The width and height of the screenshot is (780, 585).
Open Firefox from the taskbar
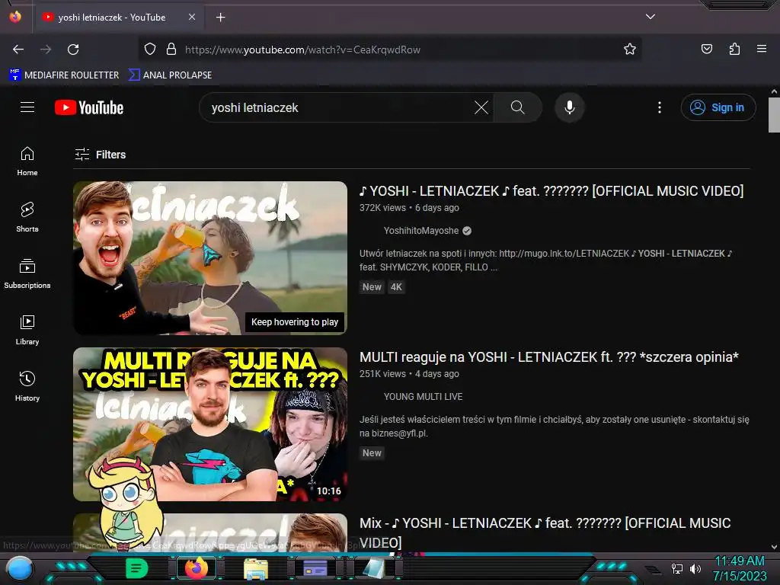pos(197,568)
